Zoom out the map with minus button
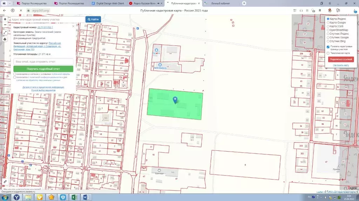Viewport: 359px width, 201px height. (5, 25)
